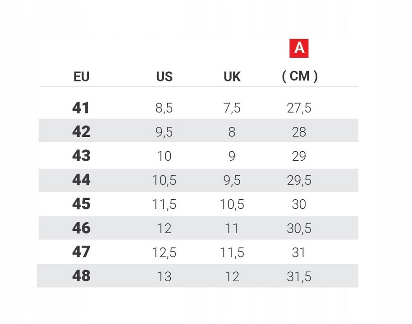This screenshot has height=324, width=412.
Task: Click the 31,5 cm value
Action: coord(299,276)
